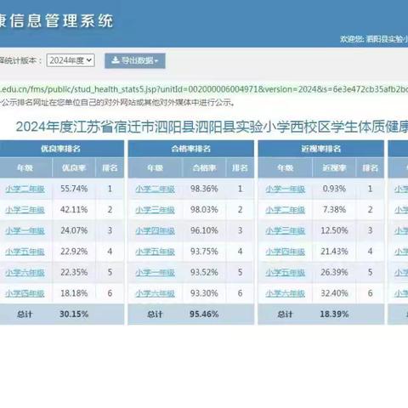Image resolution: width=408 pixels, height=408 pixels.
Task: Click the 55.74% excellent rate cell
Action: click(74, 189)
